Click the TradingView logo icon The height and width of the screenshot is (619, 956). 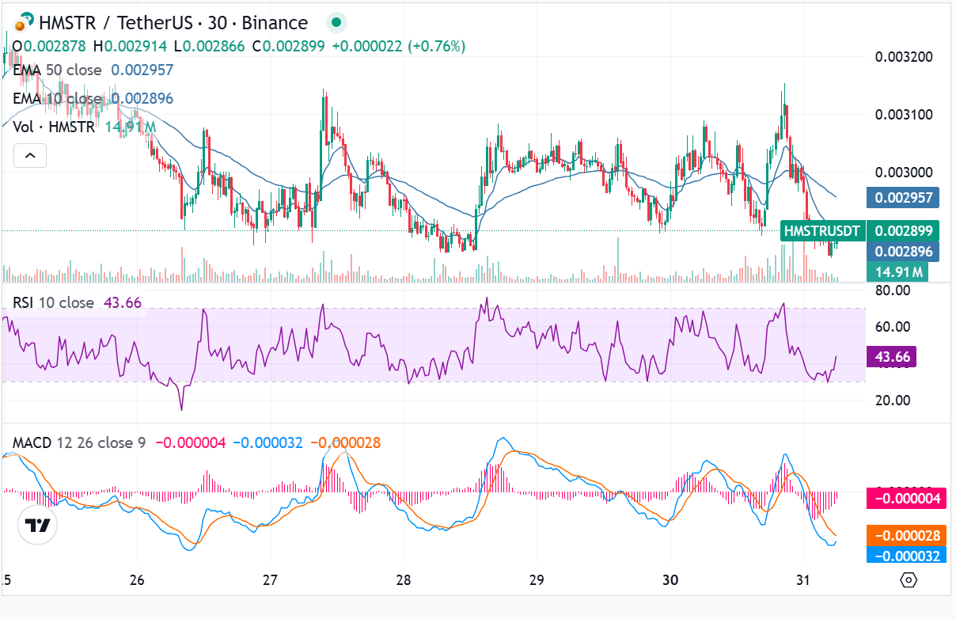37,526
